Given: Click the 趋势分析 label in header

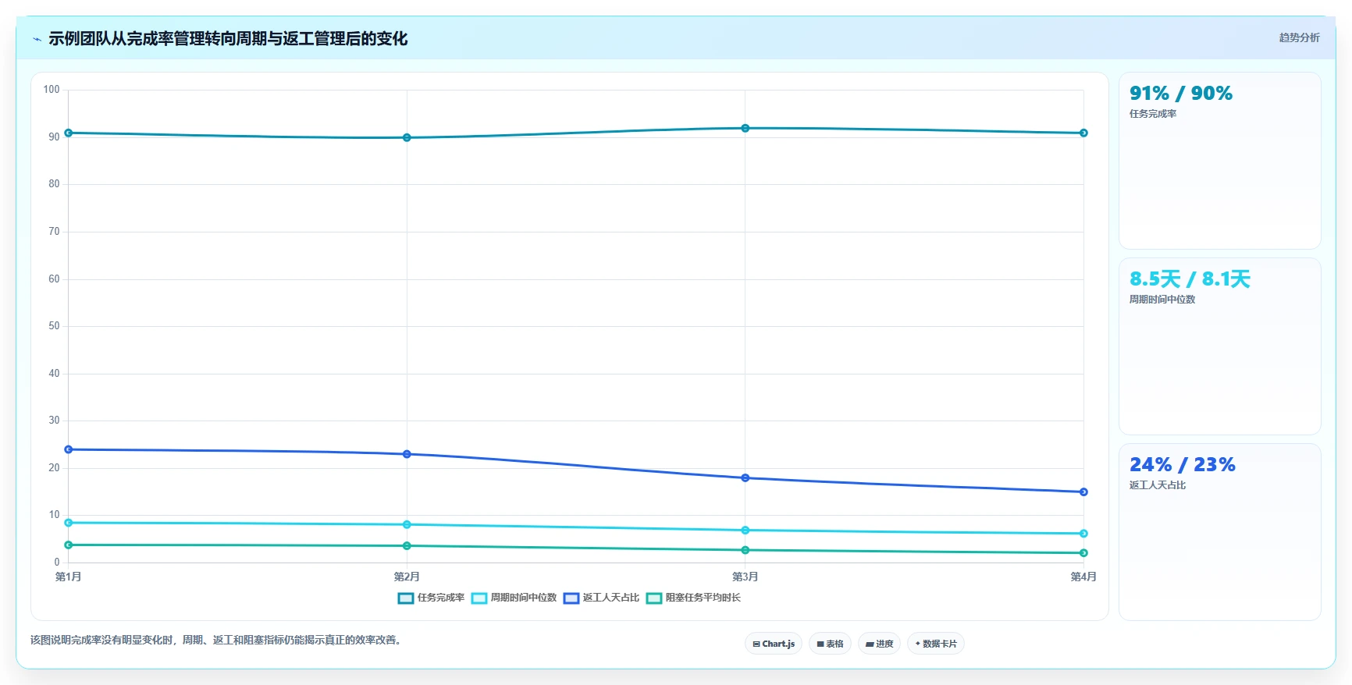Looking at the screenshot, I should pyautogui.click(x=1299, y=37).
